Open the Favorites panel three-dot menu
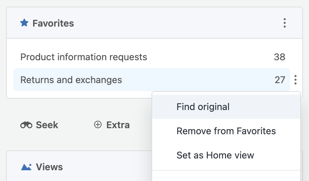The image size is (309, 181). [285, 23]
